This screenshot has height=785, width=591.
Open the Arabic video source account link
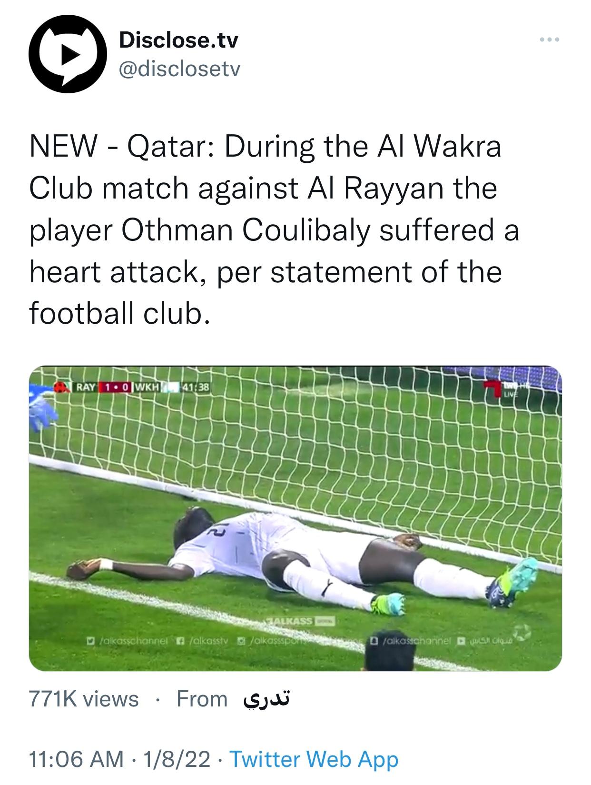266,699
